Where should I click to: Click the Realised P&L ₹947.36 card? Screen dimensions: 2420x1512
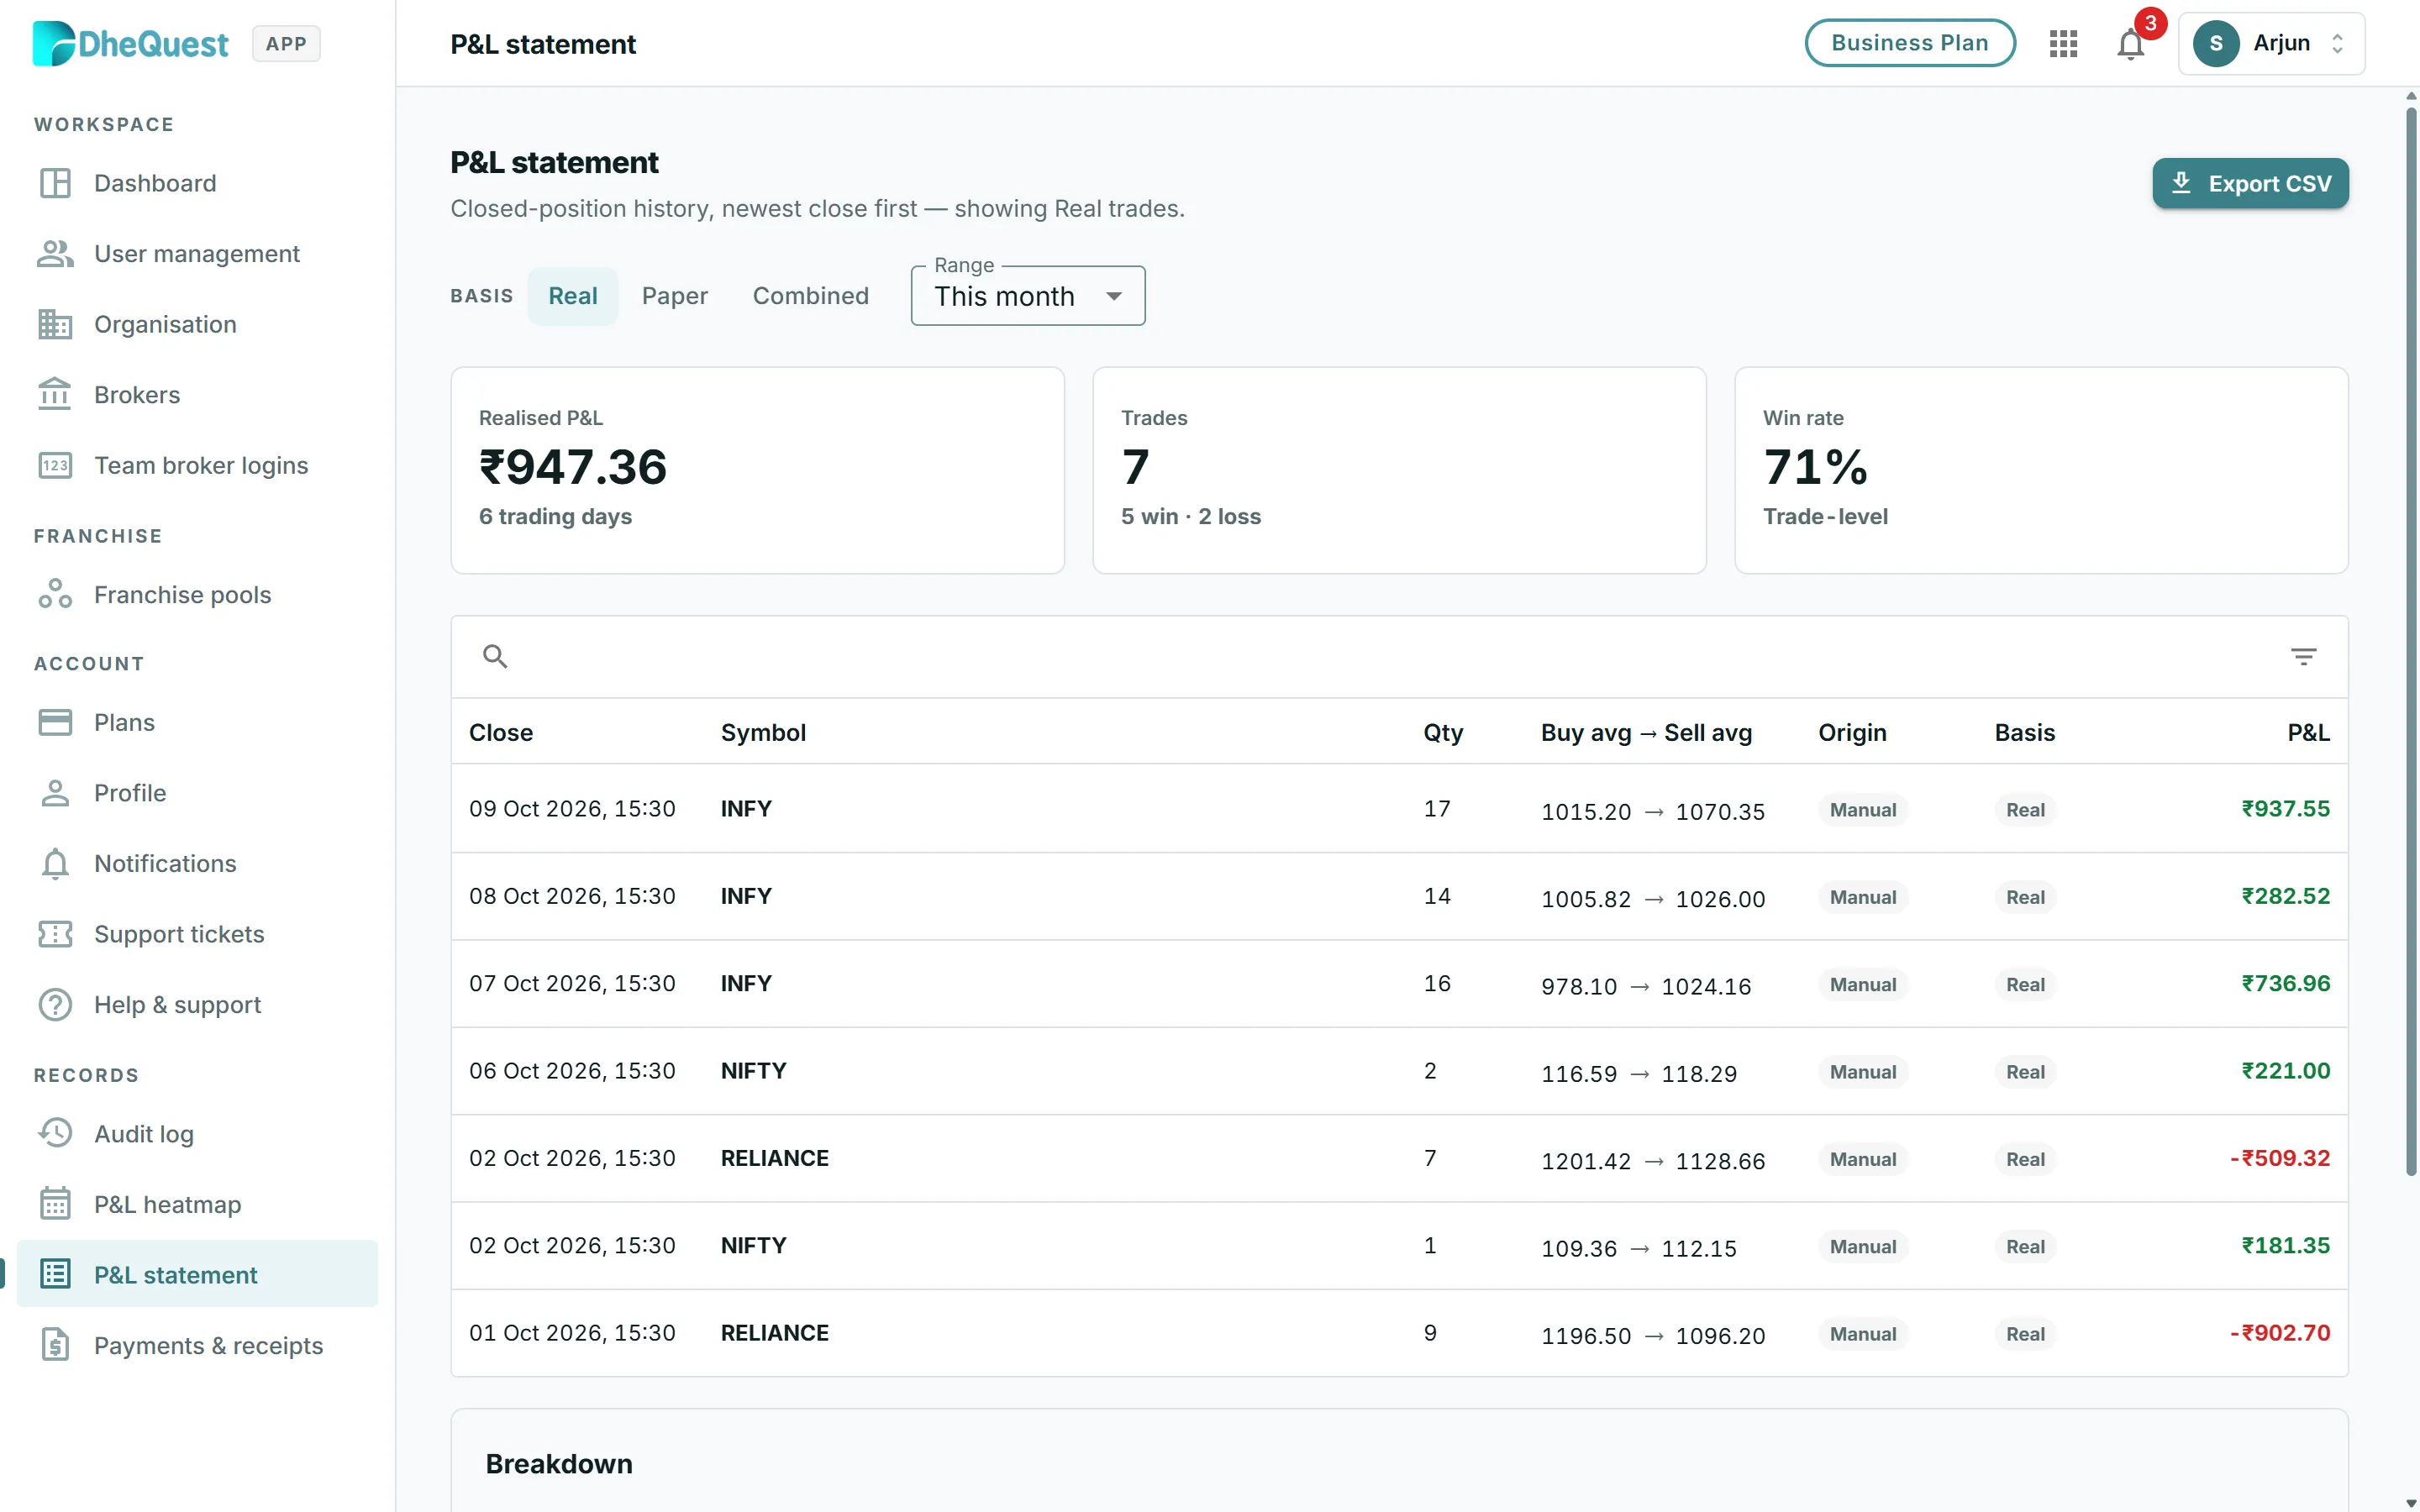coord(757,470)
